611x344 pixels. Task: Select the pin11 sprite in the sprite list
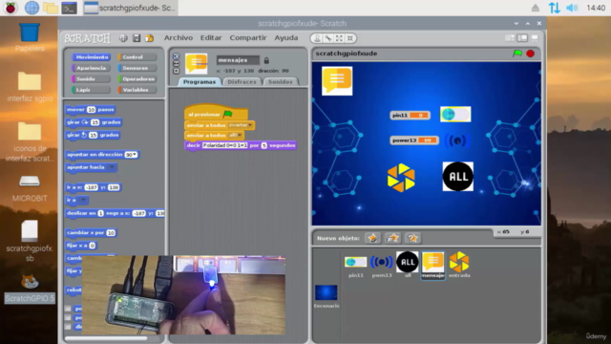coord(355,265)
